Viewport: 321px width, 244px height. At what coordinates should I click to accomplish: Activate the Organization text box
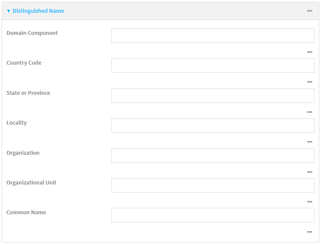[213, 156]
